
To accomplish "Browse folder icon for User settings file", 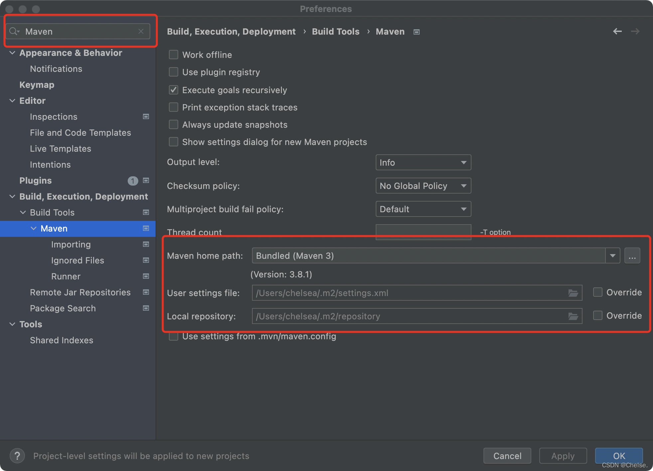I will [x=573, y=293].
